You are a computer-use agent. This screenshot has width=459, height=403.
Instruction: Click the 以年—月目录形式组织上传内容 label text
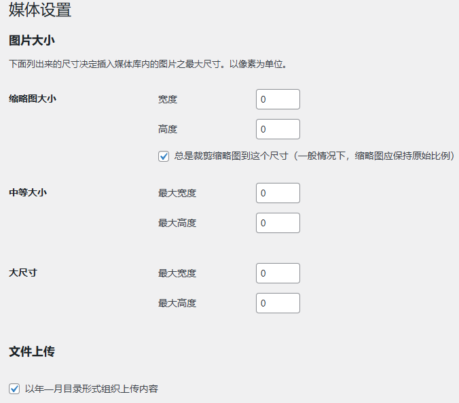(x=92, y=389)
